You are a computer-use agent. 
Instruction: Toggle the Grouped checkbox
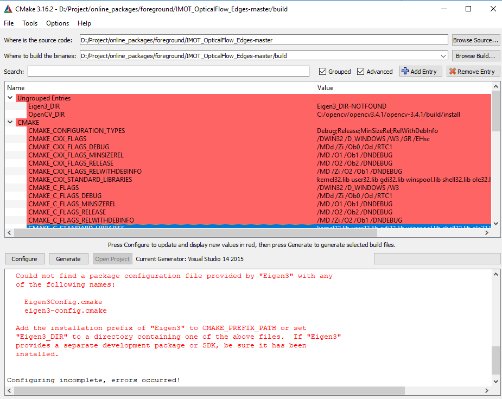pos(322,72)
